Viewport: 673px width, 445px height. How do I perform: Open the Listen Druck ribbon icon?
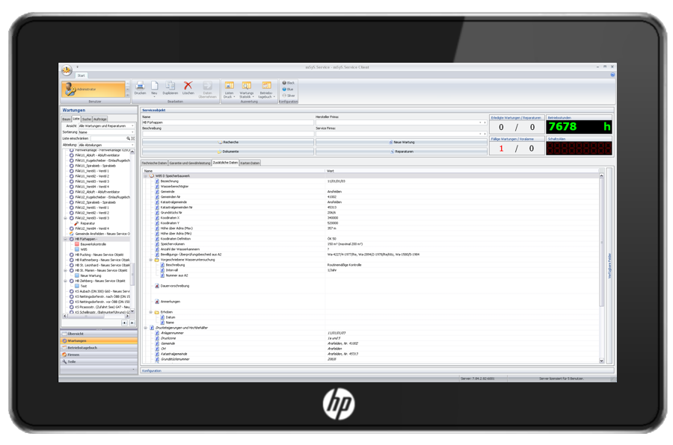coord(230,87)
